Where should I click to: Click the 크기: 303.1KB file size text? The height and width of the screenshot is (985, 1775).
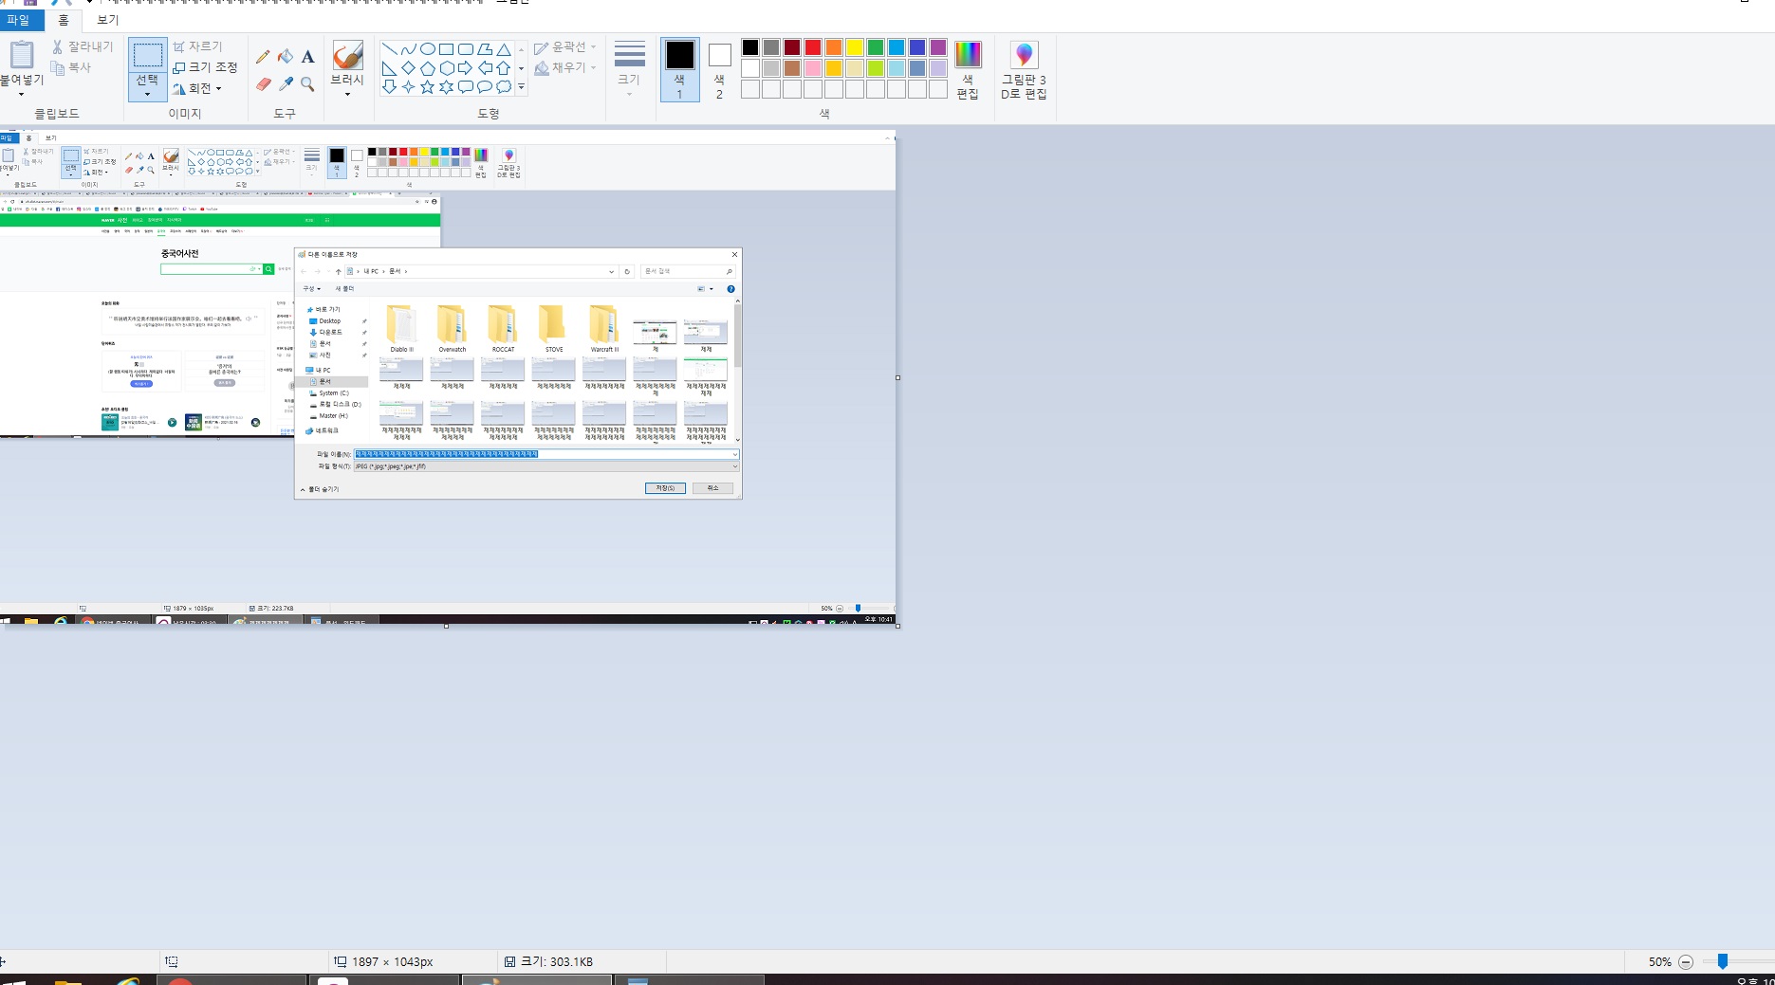point(557,961)
